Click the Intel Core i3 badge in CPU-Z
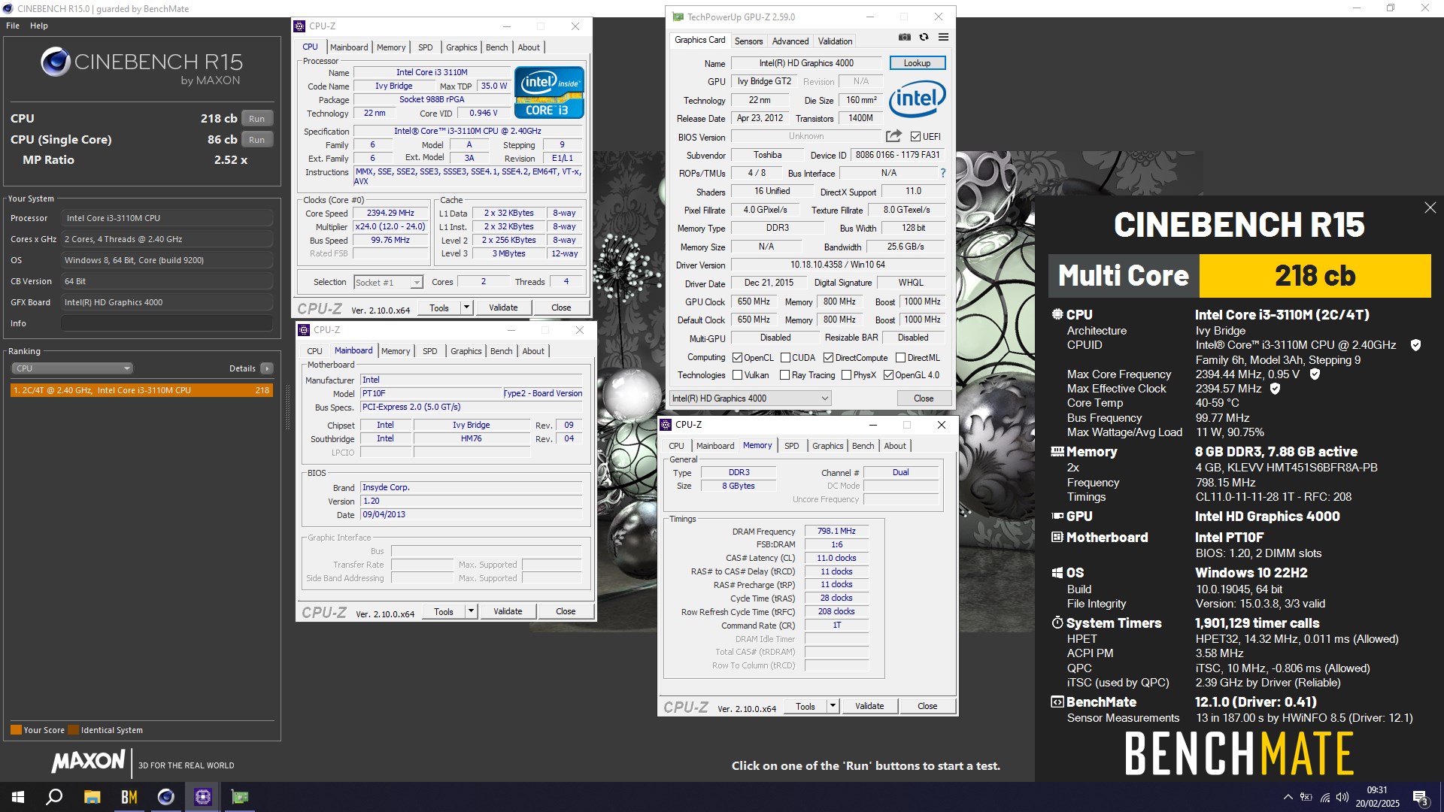Screen dimensions: 1444x812 click(x=549, y=92)
